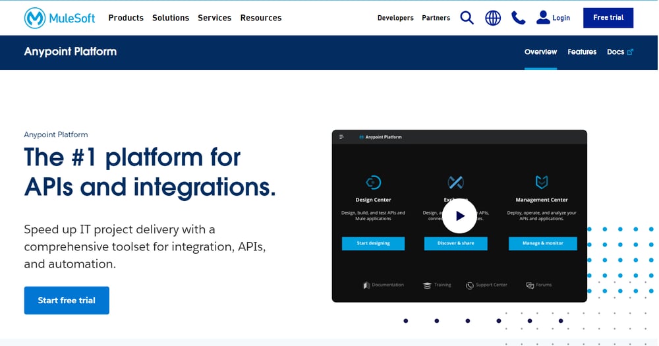
Task: Click the external link icon beside Docs
Action: (630, 51)
